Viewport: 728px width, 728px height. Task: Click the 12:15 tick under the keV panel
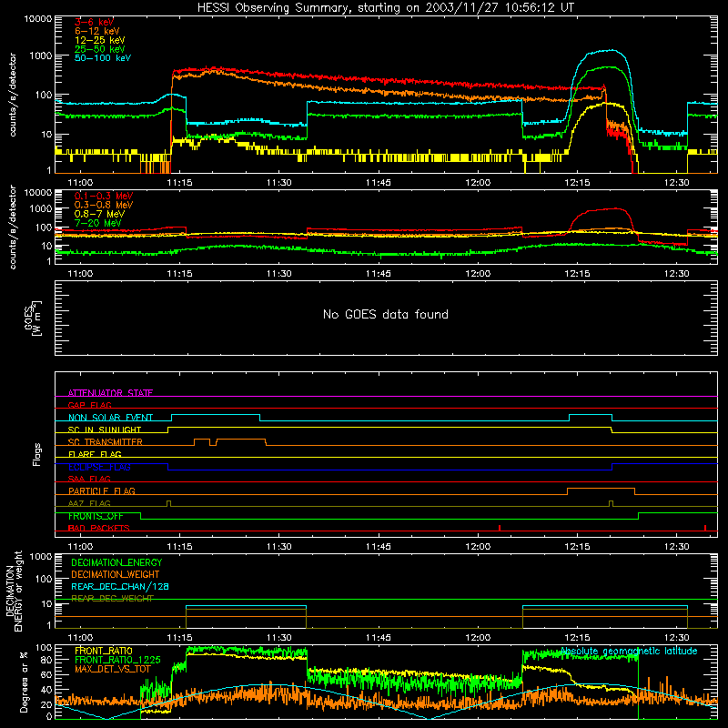(577, 183)
